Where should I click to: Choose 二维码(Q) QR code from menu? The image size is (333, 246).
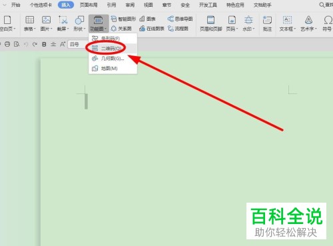click(x=113, y=48)
